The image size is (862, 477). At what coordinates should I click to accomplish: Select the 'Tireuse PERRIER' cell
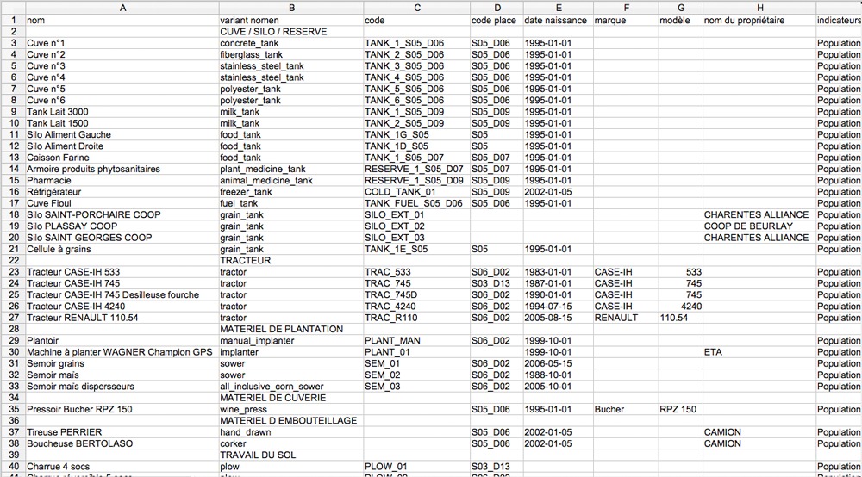tap(122, 432)
